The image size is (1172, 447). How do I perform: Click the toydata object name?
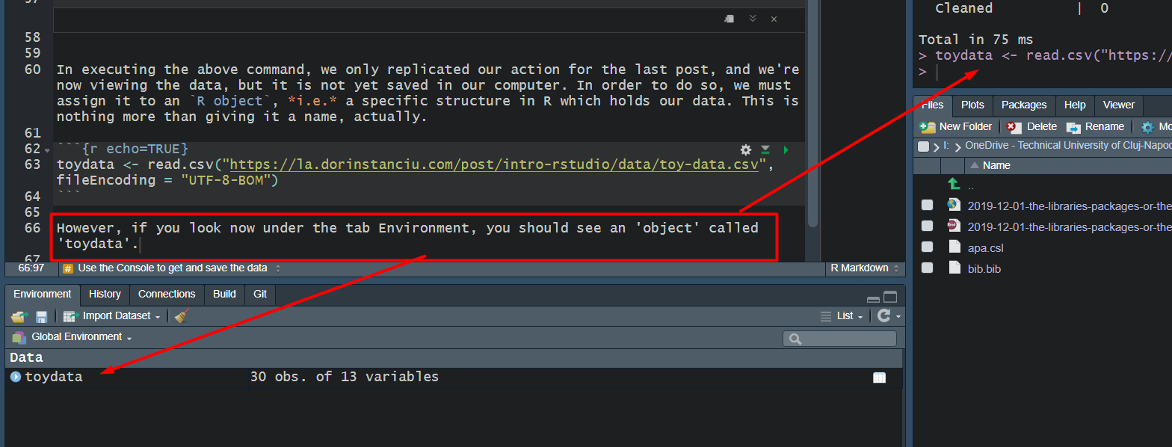click(54, 377)
